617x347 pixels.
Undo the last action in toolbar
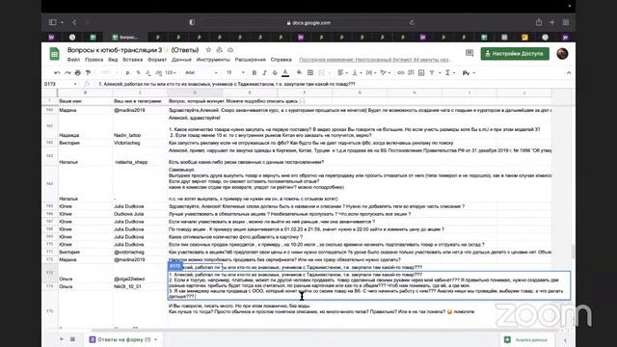click(x=57, y=73)
